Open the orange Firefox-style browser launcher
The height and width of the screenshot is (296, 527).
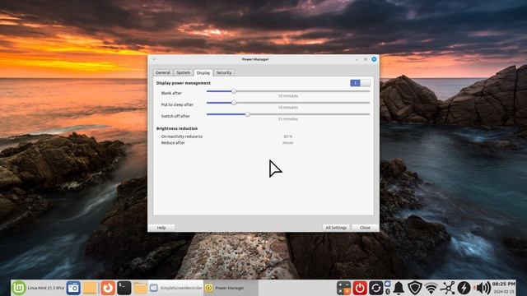(x=108, y=288)
